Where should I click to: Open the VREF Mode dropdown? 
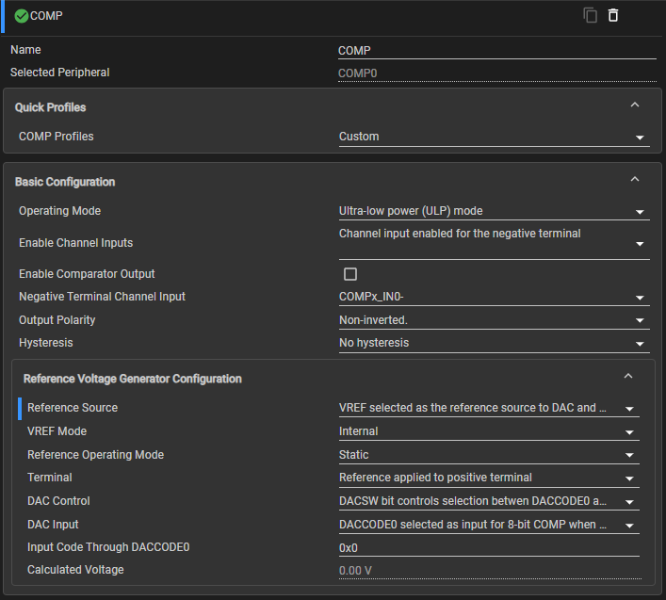pos(489,431)
